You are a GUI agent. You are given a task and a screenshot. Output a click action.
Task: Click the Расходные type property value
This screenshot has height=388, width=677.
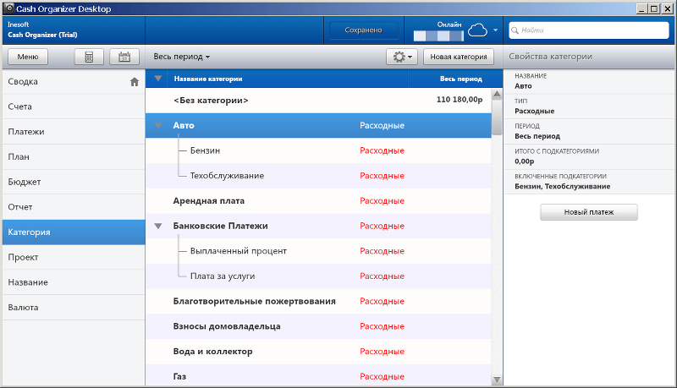coord(535,112)
